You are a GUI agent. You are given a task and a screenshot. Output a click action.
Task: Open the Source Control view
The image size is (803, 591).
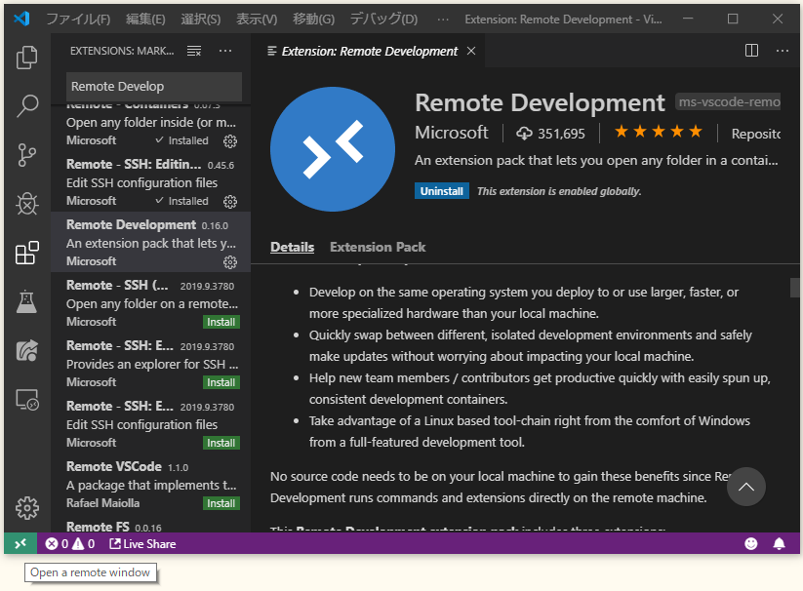[x=26, y=155]
